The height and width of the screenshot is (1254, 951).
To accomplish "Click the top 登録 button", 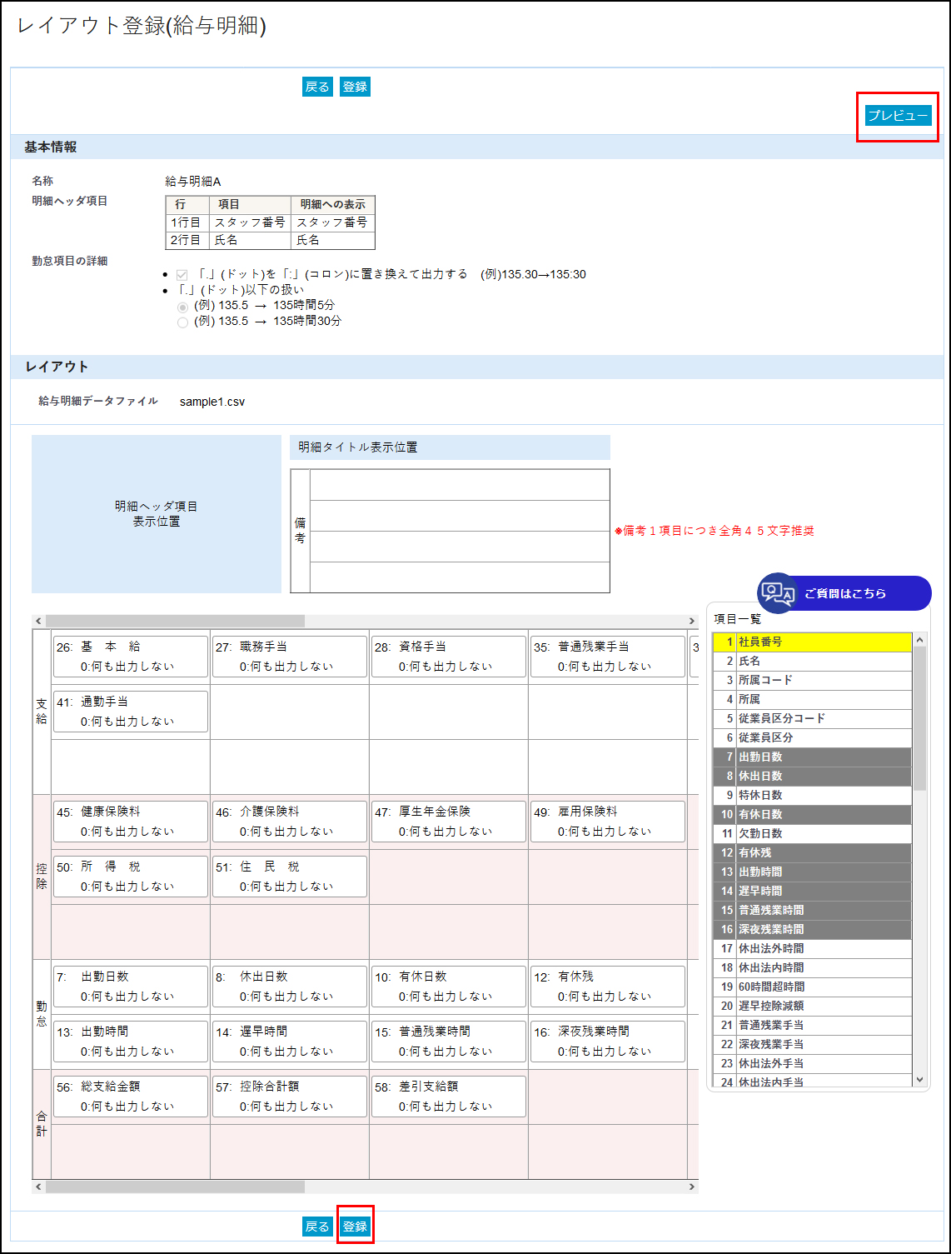I will [355, 87].
